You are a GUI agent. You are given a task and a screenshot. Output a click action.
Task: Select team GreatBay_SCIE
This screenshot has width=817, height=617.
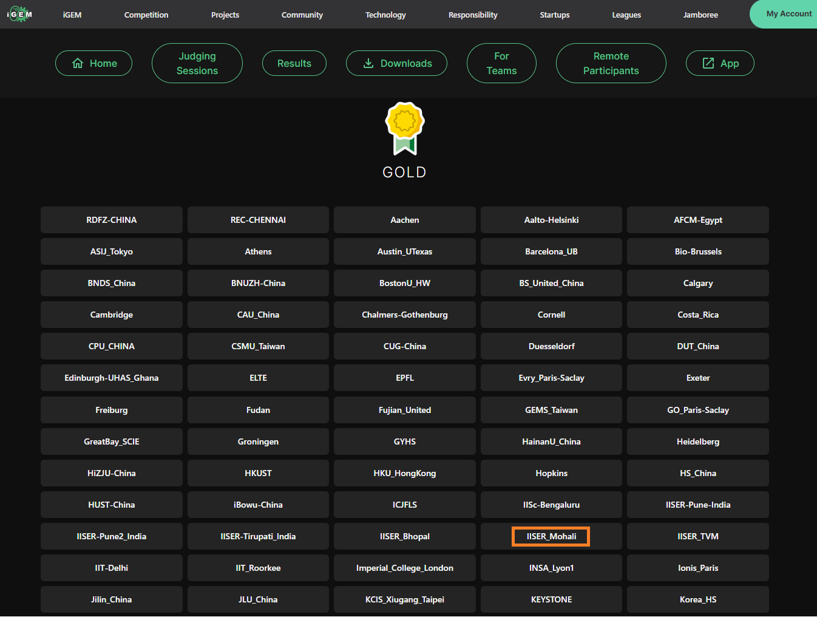tap(112, 441)
